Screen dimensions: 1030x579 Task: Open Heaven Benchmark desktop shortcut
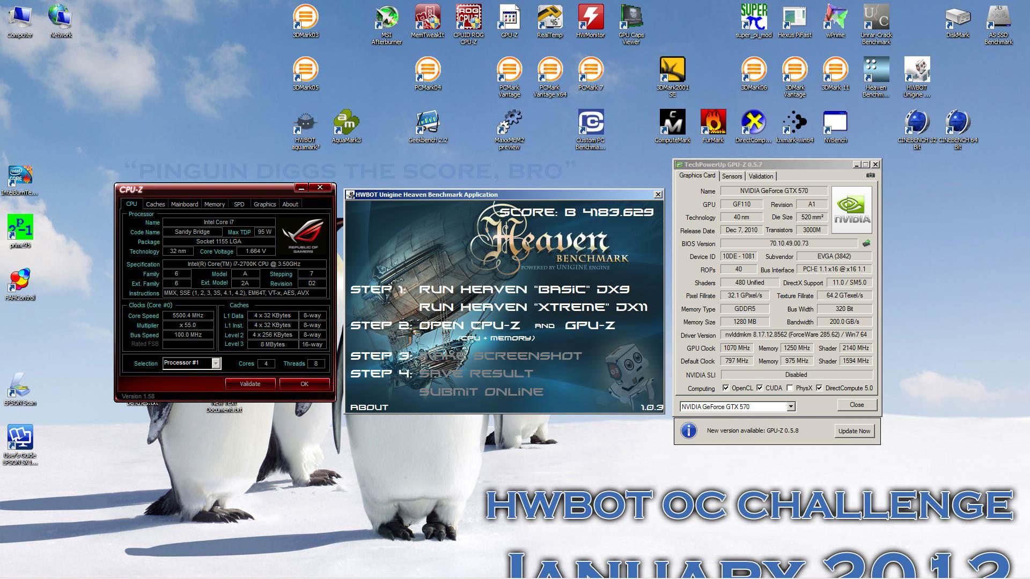click(876, 77)
